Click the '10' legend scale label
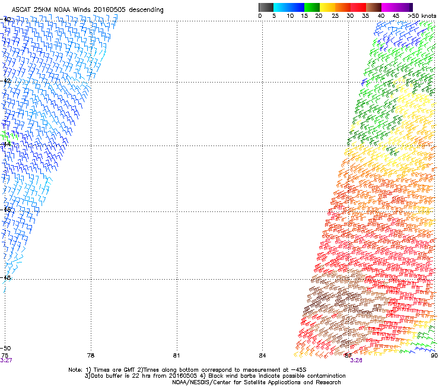Image resolution: width=439 pixels, height=386 pixels. point(290,16)
